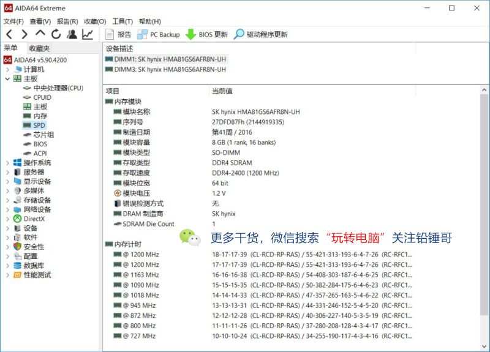Select the ACPI tree item
The image size is (490, 352).
[x=35, y=154]
